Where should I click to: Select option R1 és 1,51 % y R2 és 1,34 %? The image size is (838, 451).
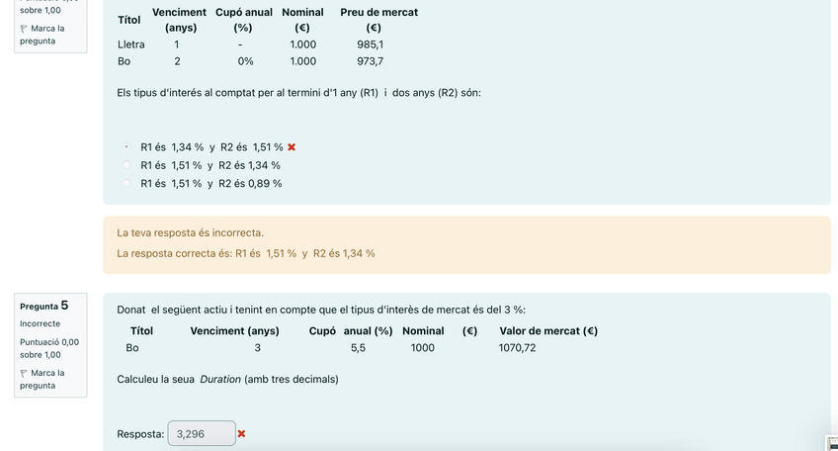126,165
